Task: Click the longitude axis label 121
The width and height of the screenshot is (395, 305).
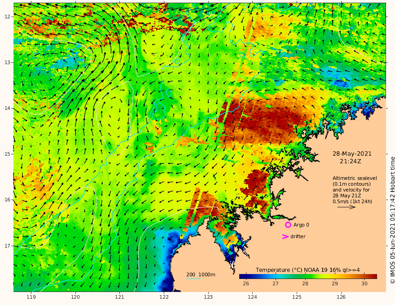Action: click(x=120, y=297)
